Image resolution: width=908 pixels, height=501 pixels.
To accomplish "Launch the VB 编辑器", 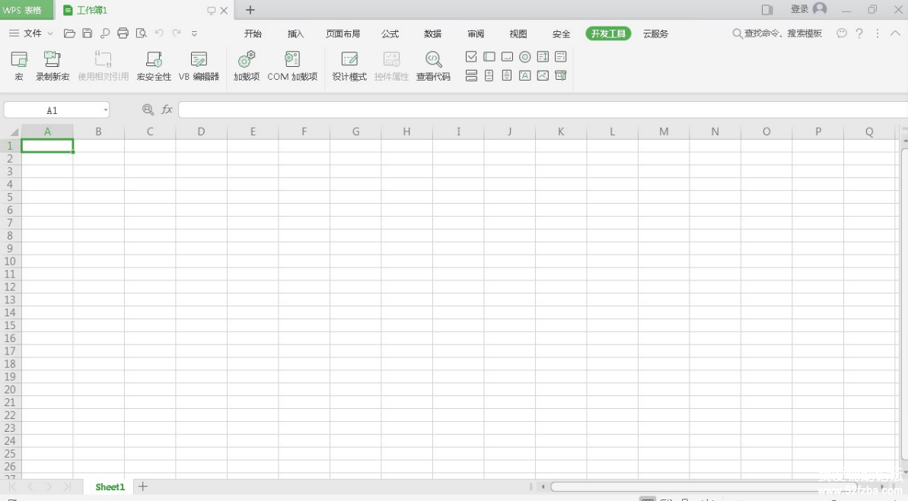I will click(x=199, y=66).
